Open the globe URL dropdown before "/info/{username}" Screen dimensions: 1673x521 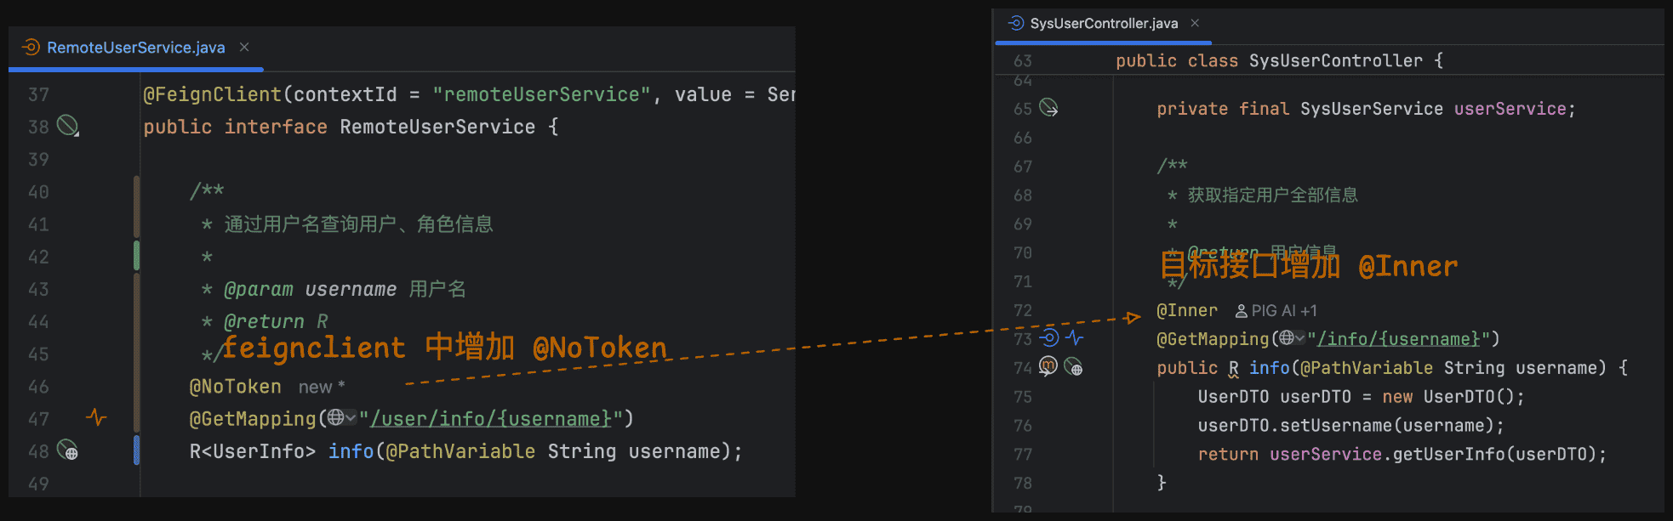click(x=1292, y=338)
